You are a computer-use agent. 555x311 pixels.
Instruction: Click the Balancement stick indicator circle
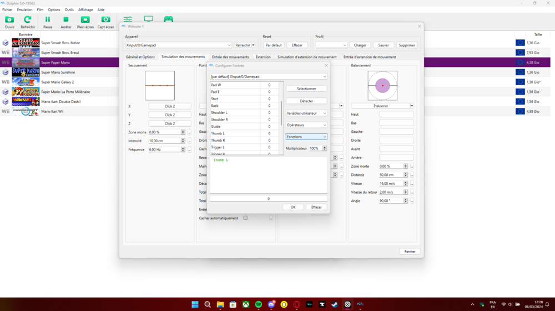pos(382,86)
